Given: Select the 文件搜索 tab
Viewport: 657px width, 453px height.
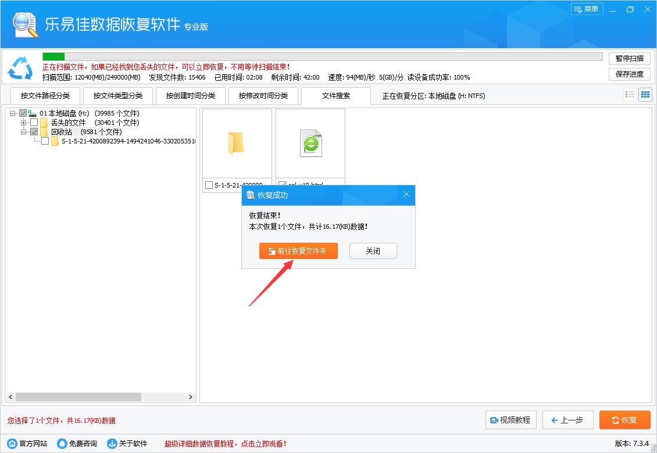Looking at the screenshot, I should pyautogui.click(x=336, y=96).
